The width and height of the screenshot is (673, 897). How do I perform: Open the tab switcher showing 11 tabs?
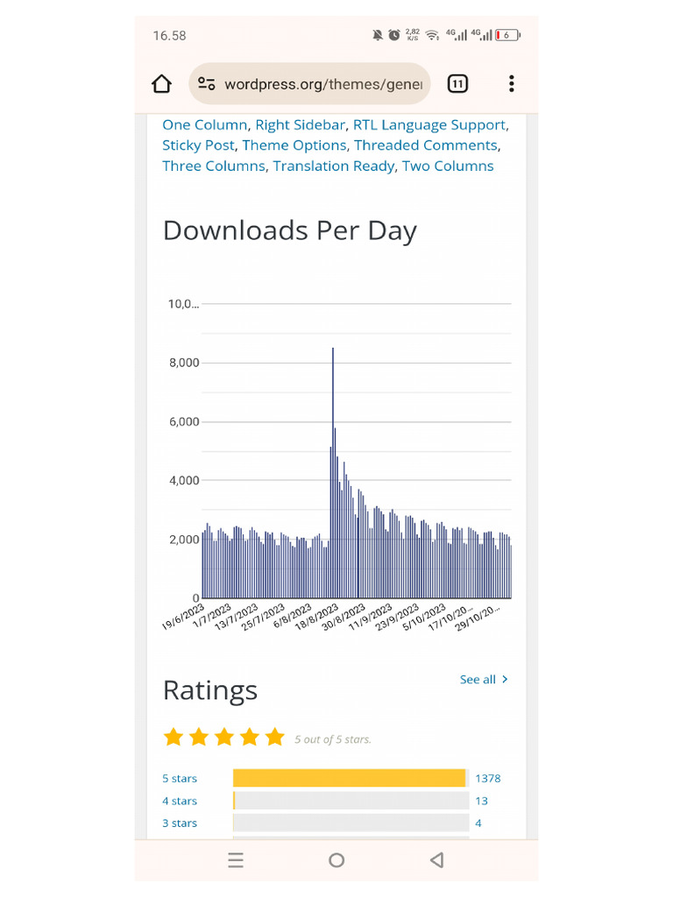[457, 84]
